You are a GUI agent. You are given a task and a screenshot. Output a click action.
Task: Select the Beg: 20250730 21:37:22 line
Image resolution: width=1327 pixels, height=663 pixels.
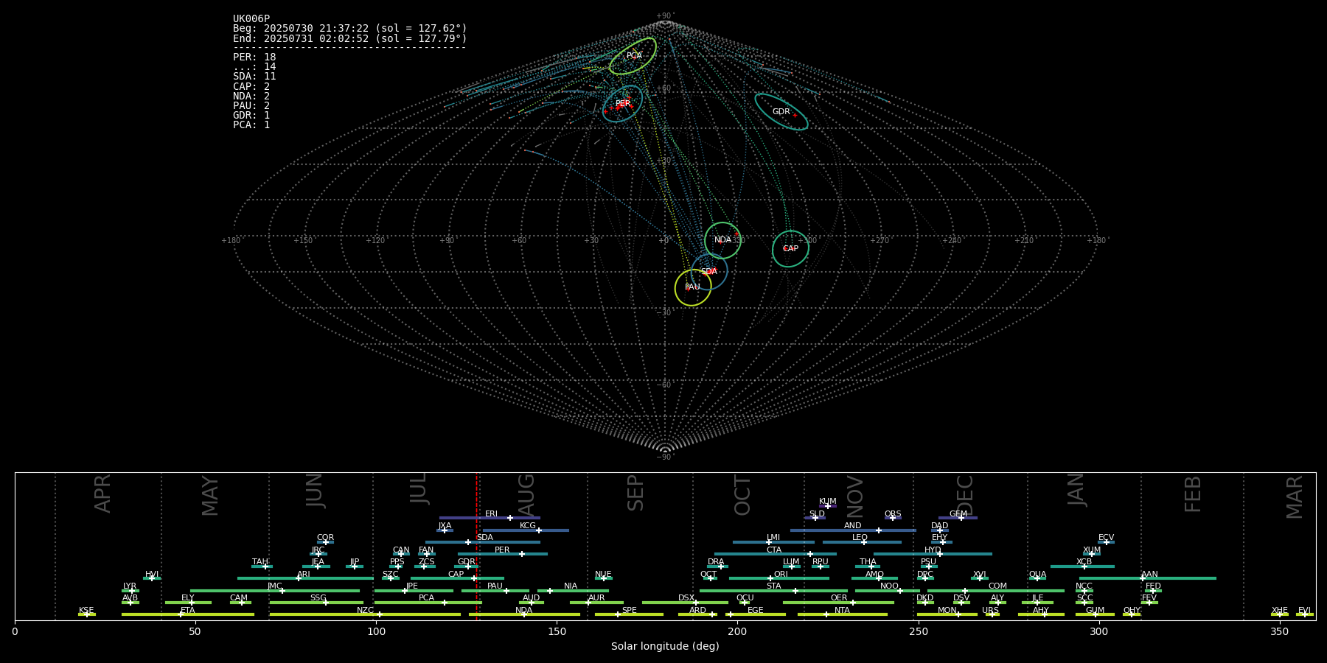pos(350,29)
